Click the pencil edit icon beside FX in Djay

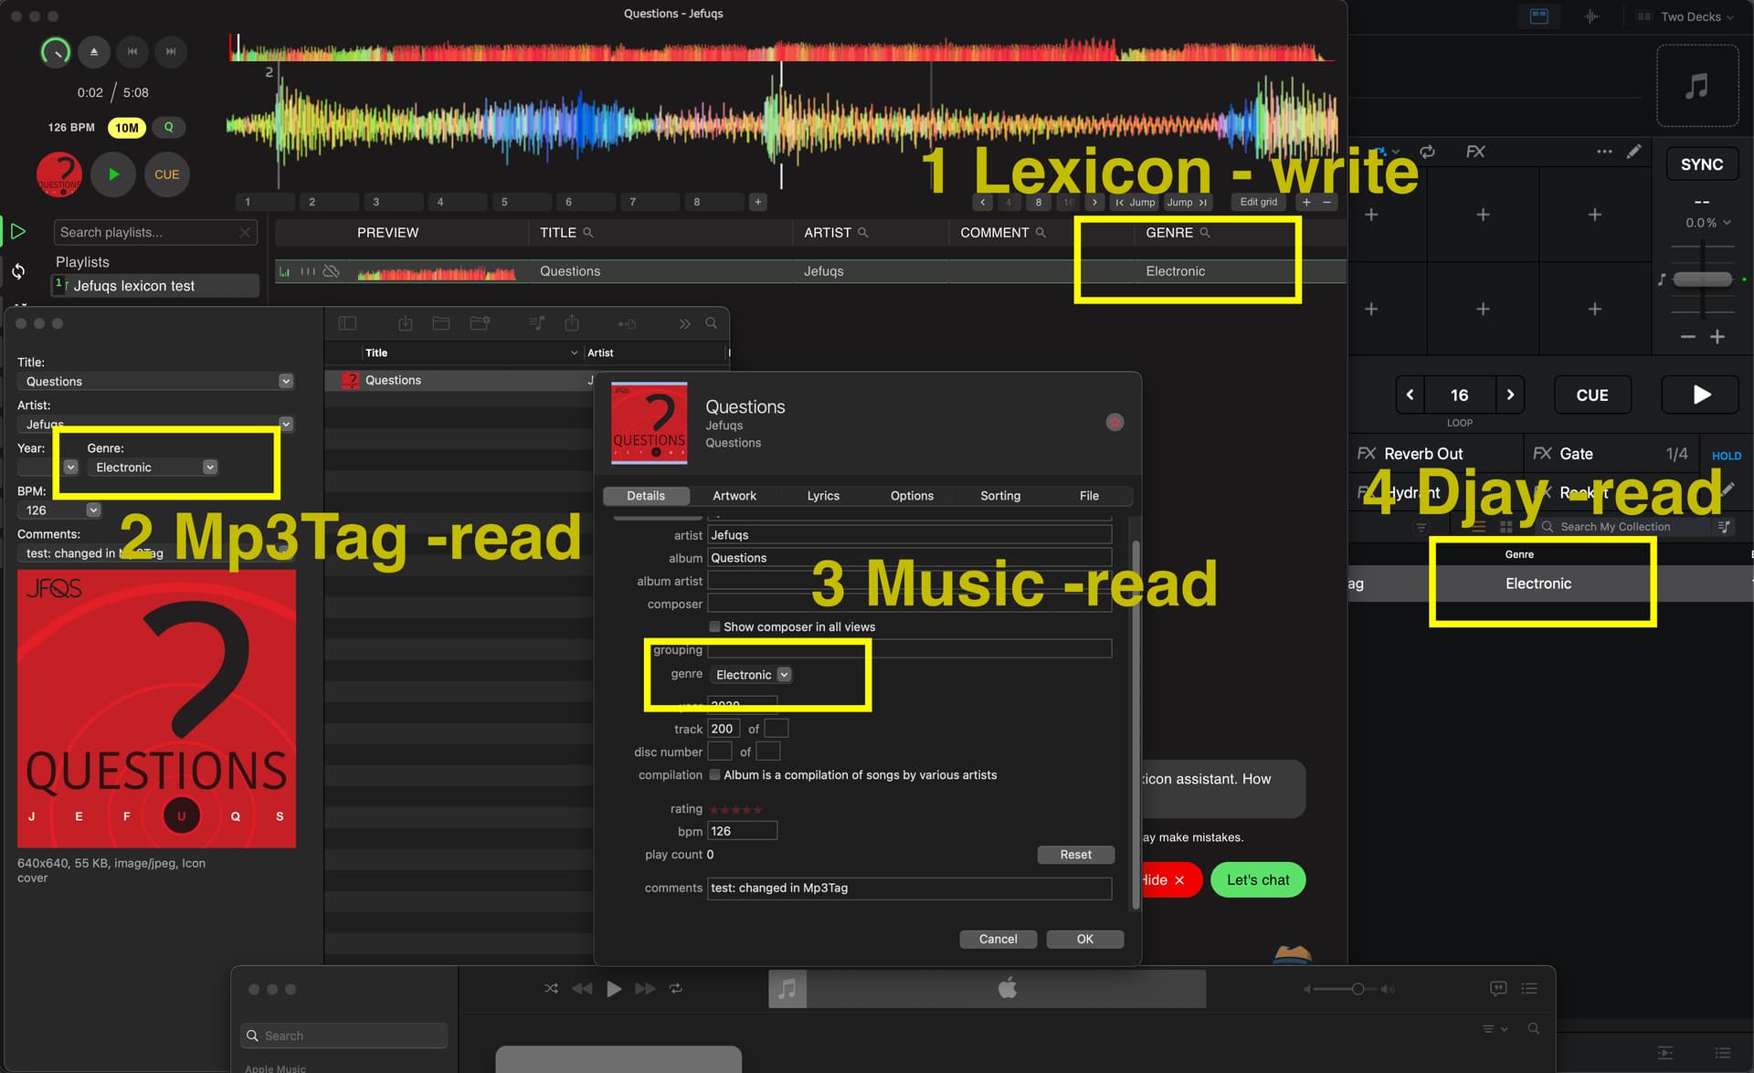pyautogui.click(x=1633, y=152)
